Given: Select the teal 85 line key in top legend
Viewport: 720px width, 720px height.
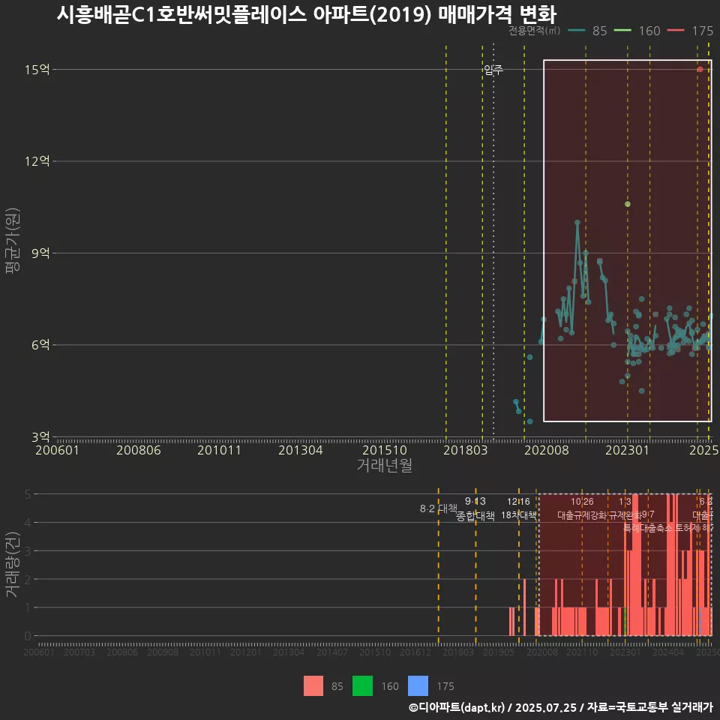Looking at the screenshot, I should pyautogui.click(x=577, y=31).
